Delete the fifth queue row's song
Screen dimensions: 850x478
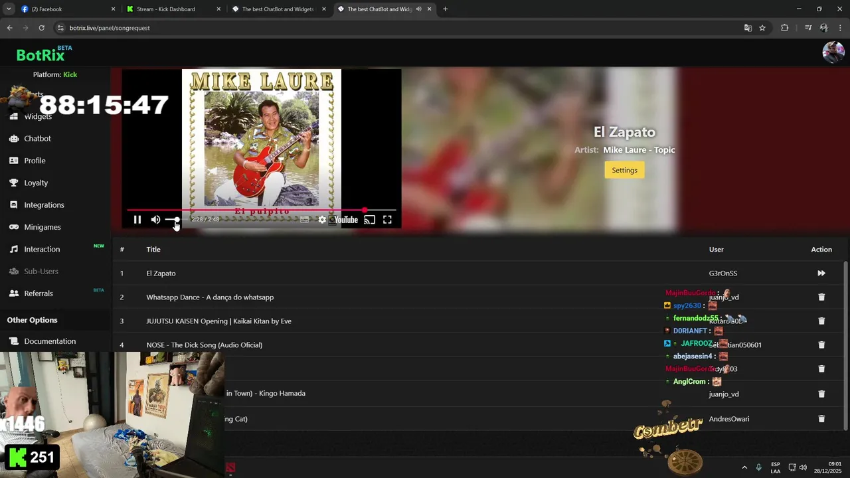(821, 368)
